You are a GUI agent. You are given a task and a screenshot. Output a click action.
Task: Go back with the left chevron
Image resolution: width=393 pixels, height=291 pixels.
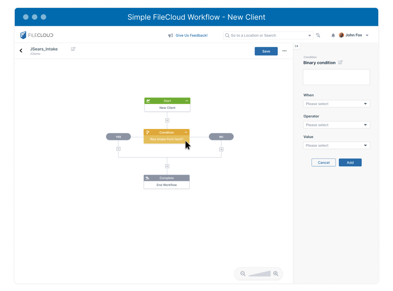(x=21, y=50)
